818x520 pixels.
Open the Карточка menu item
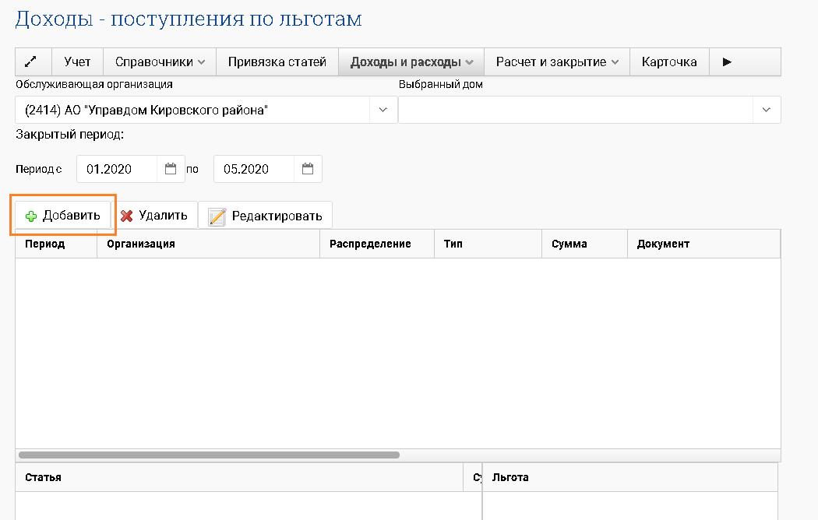coord(668,62)
